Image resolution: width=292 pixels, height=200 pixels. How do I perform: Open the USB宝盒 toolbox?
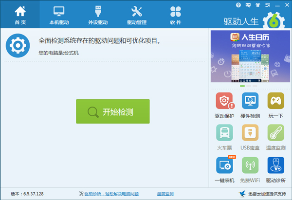pos(250,137)
